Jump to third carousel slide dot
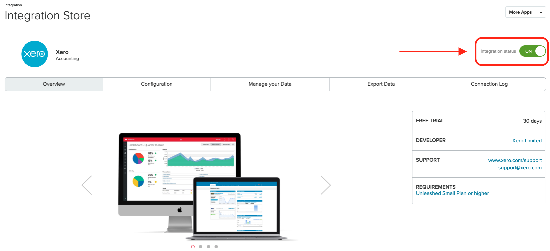 coord(209,247)
